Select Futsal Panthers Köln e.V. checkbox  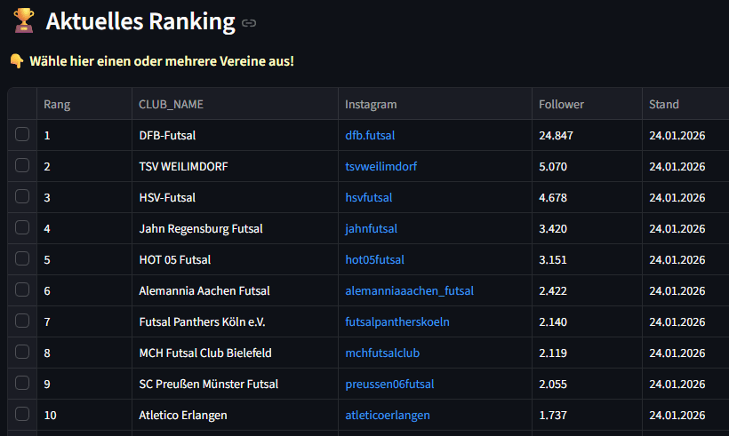point(22,321)
